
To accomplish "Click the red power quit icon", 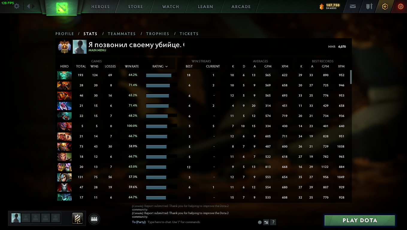I will coord(400,6).
